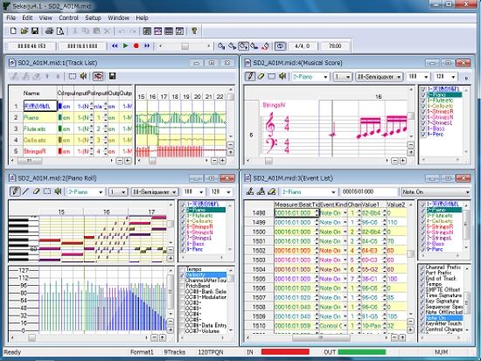Click the Print icon in main toolbar
Image resolution: width=481 pixels, height=361 pixels.
(x=49, y=31)
